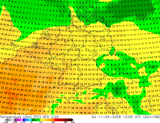Viewport: 160px width, 123px height.
Task: Click the "12:00 UTC" time text
Action: [x=132, y=117]
